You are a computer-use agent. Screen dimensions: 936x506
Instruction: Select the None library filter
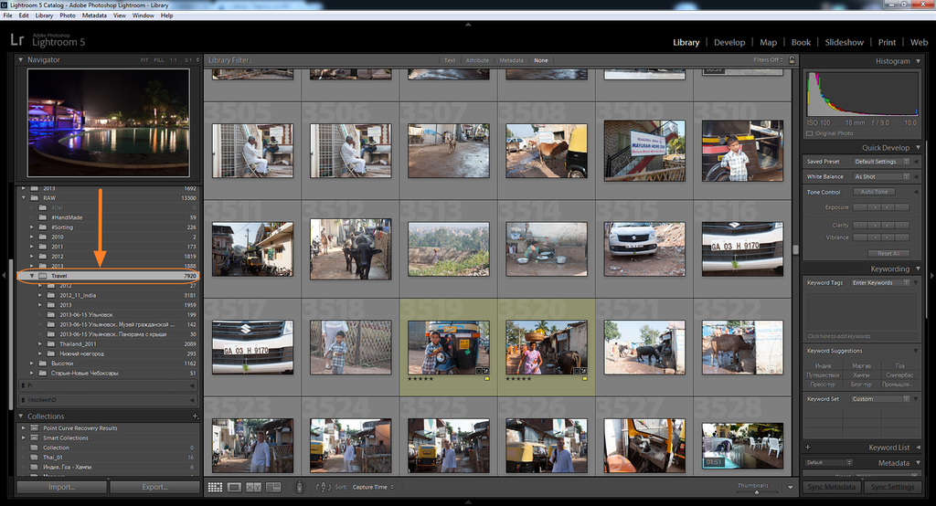tap(541, 60)
